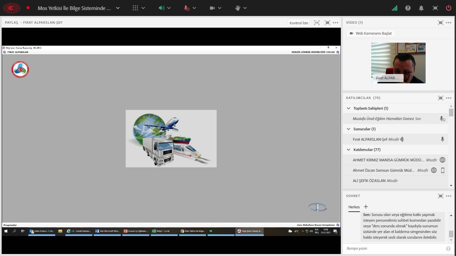
Task: Collapse the Toplantı Sahipleri group
Action: tap(349, 108)
